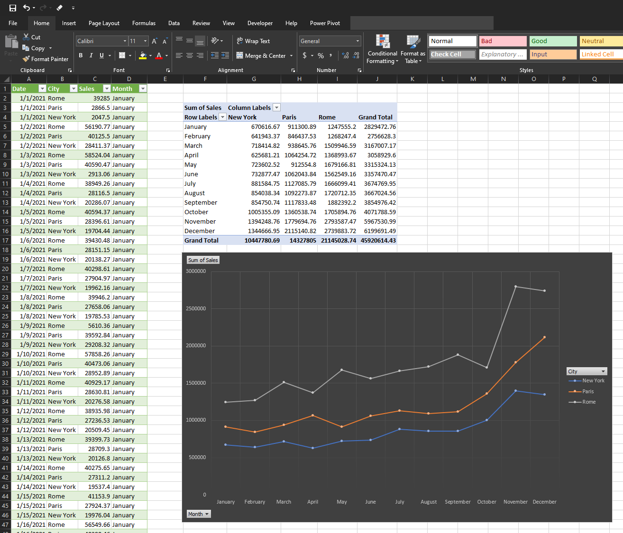
Task: Click the Increase Decimal icon
Action: [x=346, y=55]
